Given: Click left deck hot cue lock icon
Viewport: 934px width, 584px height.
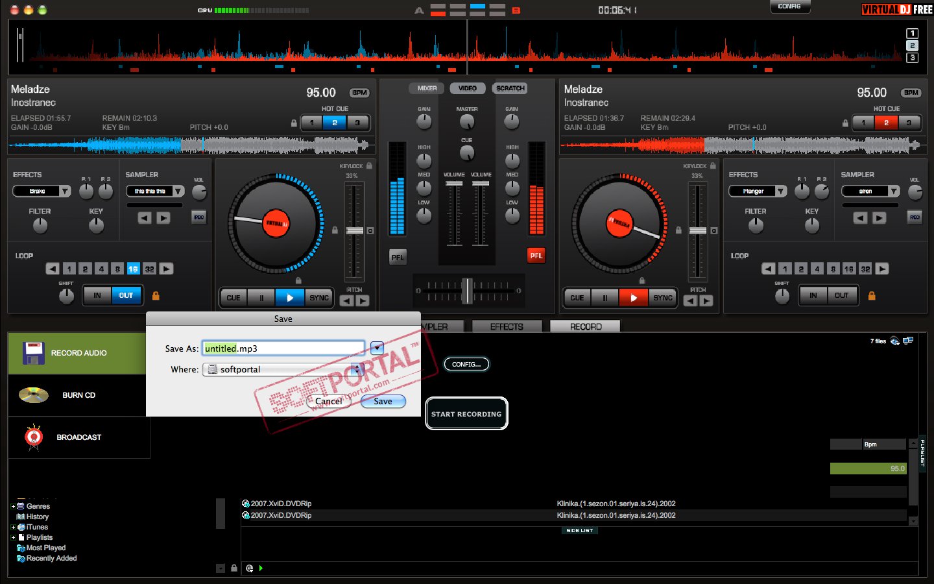Looking at the screenshot, I should point(294,123).
